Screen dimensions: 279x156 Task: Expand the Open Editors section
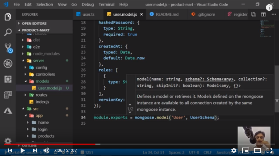click(x=34, y=23)
